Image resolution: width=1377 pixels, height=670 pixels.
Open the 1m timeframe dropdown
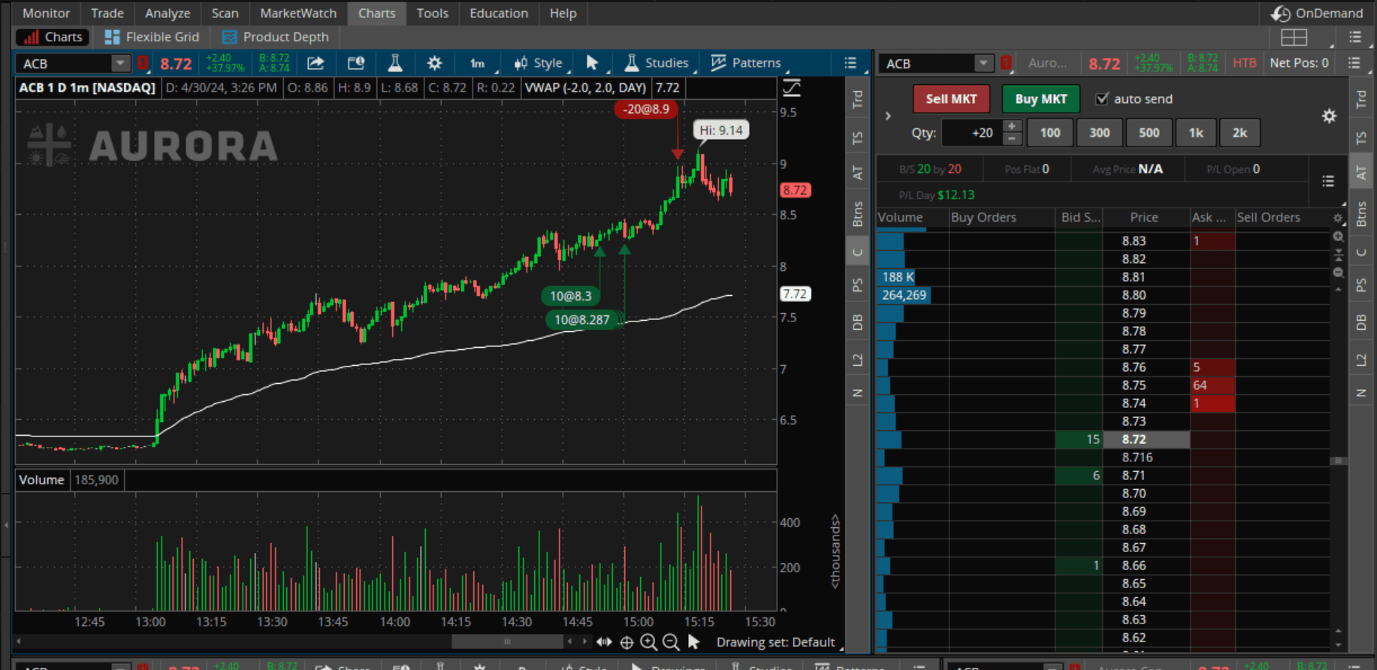coord(479,63)
